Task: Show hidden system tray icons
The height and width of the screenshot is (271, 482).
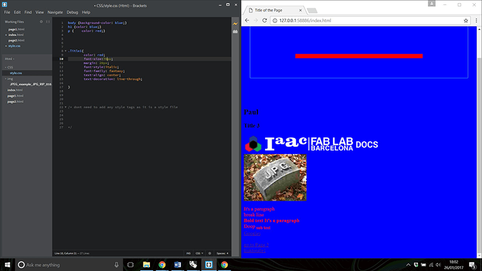Action: (408, 264)
